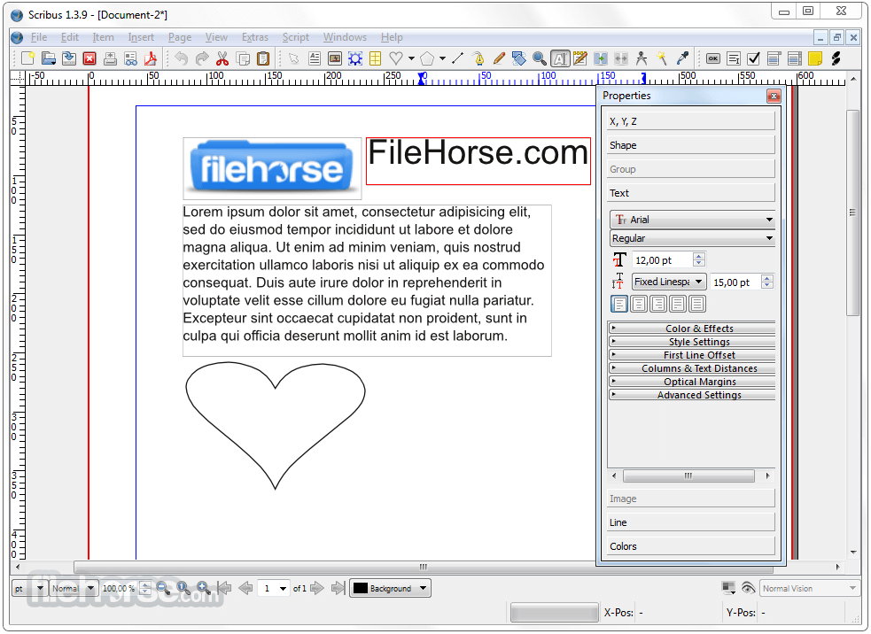The width and height of the screenshot is (871, 634).
Task: Expand the Advanced Settings section
Action: point(692,395)
